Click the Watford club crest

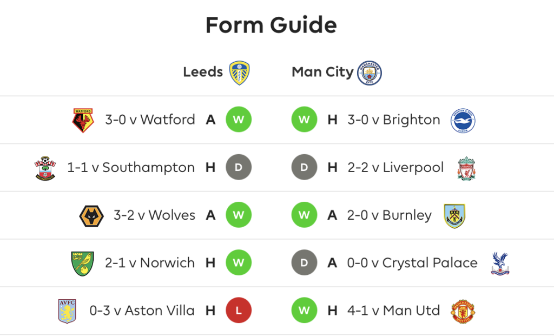(x=83, y=121)
